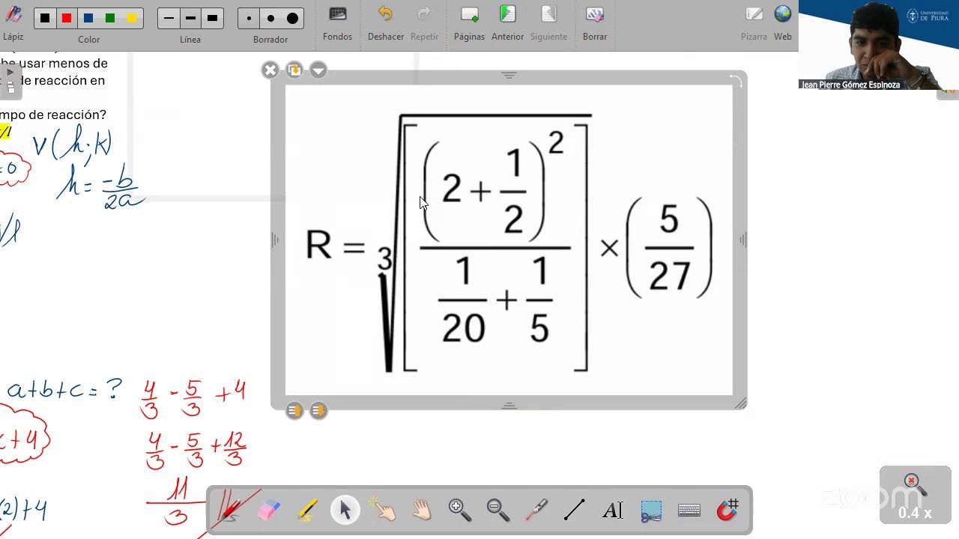Duplicate the equation image object
This screenshot has height=539, width=959.
294,70
